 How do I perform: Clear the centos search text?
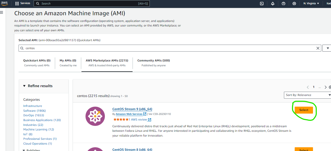(318, 48)
